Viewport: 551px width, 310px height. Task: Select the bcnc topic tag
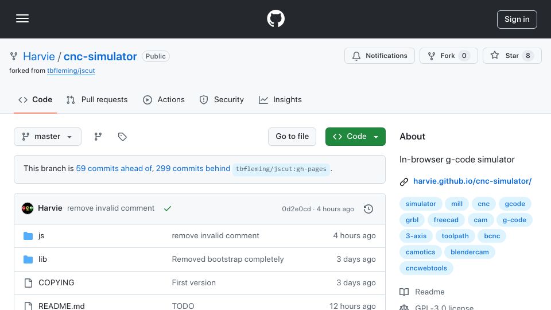pos(492,236)
